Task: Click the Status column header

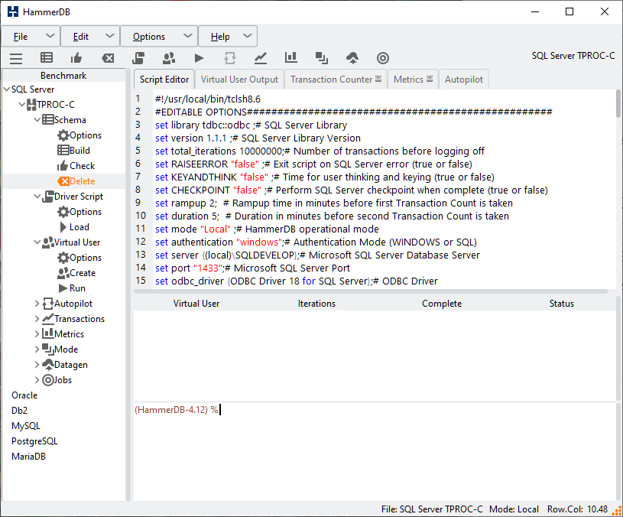Action: coord(561,304)
